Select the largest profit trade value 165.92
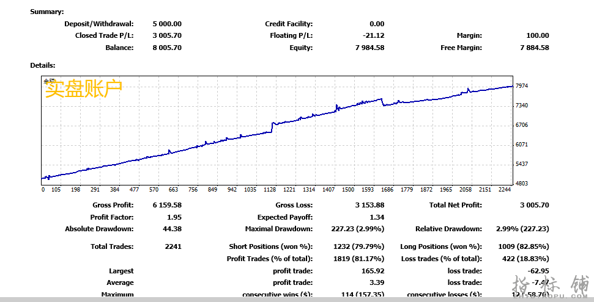The image size is (594, 302). pos(373,270)
